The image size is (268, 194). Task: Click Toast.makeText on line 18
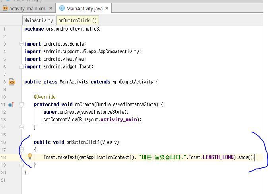(x=60, y=157)
